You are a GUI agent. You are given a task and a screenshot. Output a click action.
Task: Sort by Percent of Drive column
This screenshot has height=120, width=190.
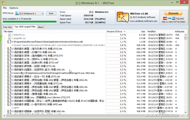(x=116, y=31)
